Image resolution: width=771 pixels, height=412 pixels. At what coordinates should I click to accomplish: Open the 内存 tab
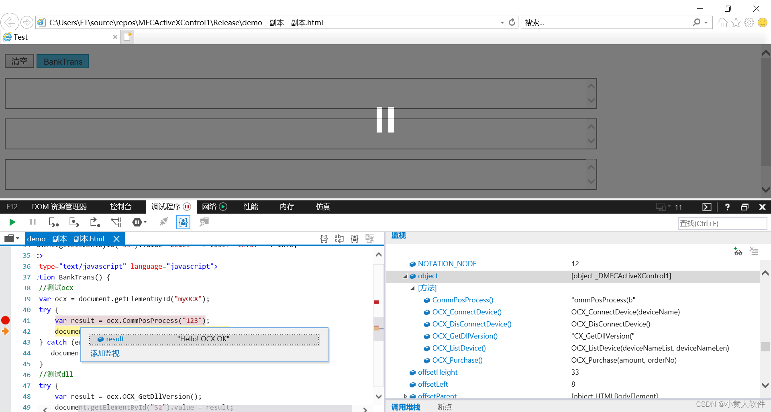tap(287, 207)
